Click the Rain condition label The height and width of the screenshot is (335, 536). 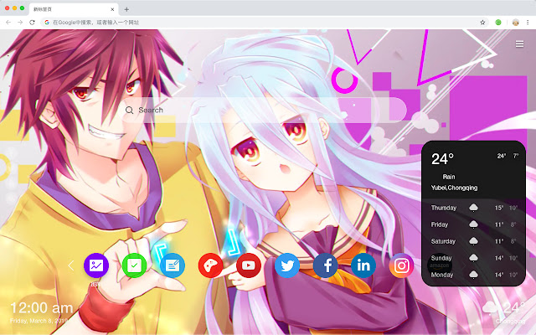[449, 177]
